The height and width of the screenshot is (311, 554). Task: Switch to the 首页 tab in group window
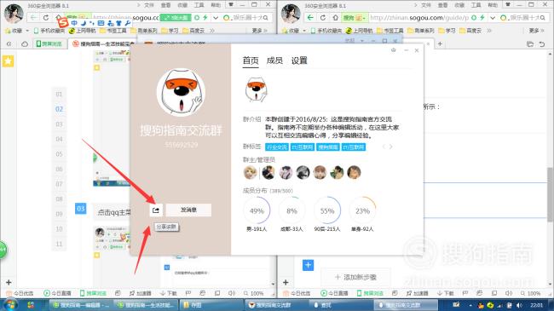[x=251, y=60]
